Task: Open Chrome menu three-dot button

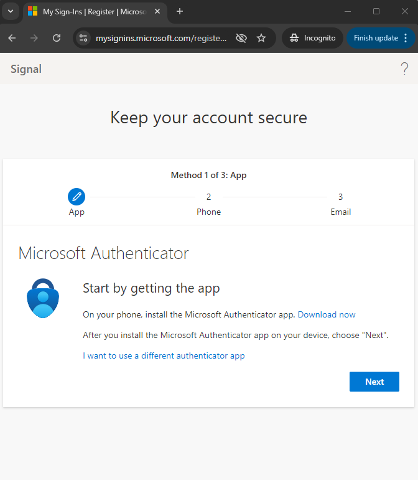Action: 406,38
